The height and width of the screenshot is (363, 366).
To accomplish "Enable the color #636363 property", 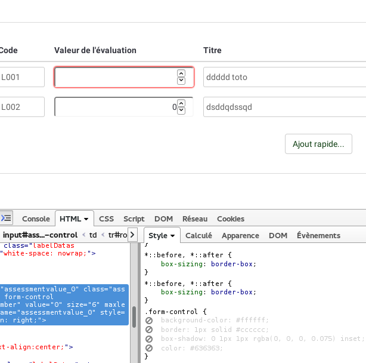I will 150,348.
